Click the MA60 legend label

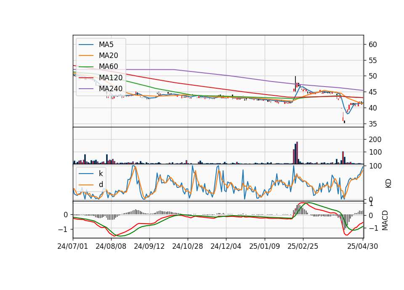pos(108,67)
